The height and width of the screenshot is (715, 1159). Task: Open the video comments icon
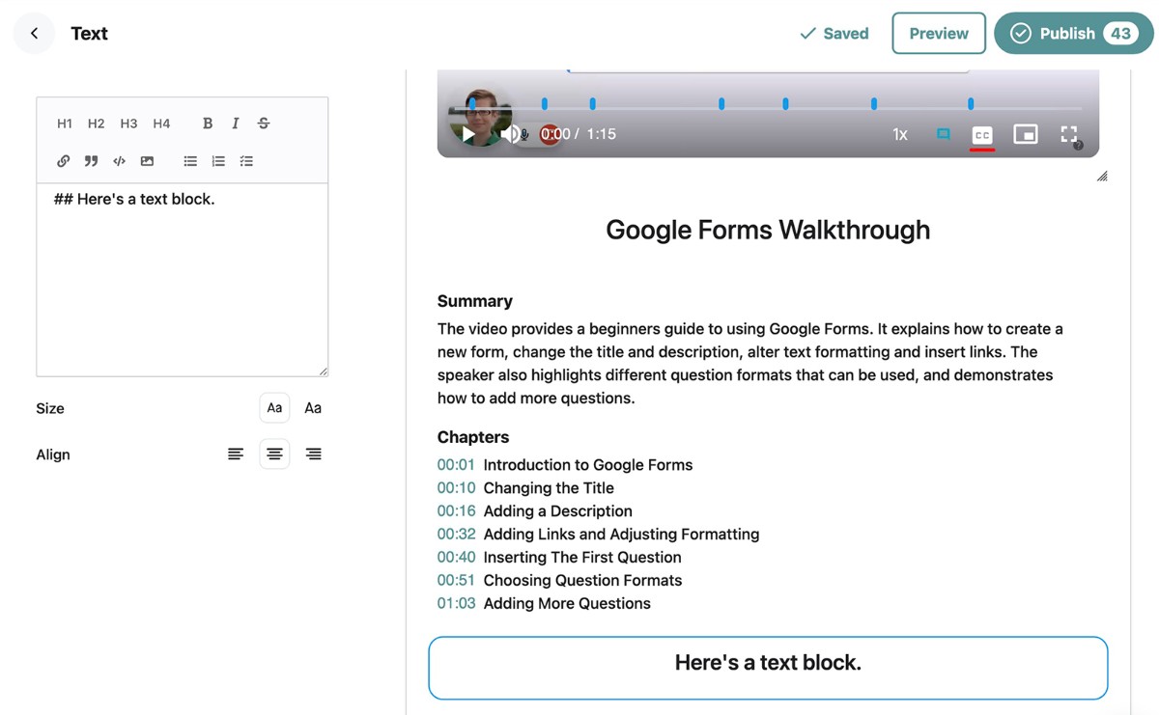click(944, 134)
